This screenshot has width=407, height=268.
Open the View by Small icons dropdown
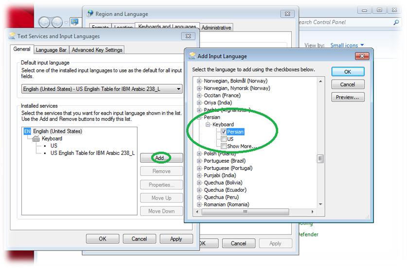click(x=347, y=45)
